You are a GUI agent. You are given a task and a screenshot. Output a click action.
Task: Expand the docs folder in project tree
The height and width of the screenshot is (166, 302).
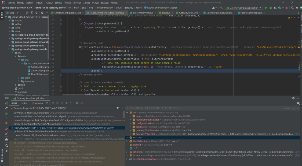coord(9,35)
